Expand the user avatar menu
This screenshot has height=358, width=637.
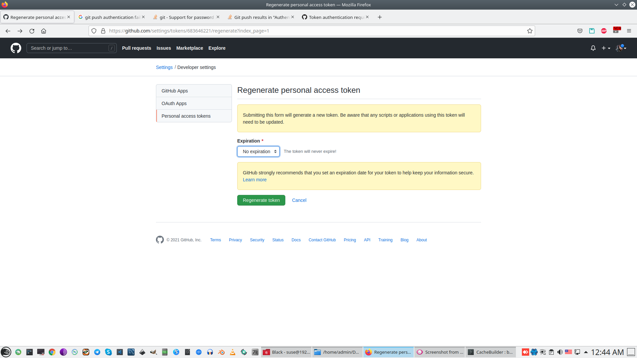620,48
